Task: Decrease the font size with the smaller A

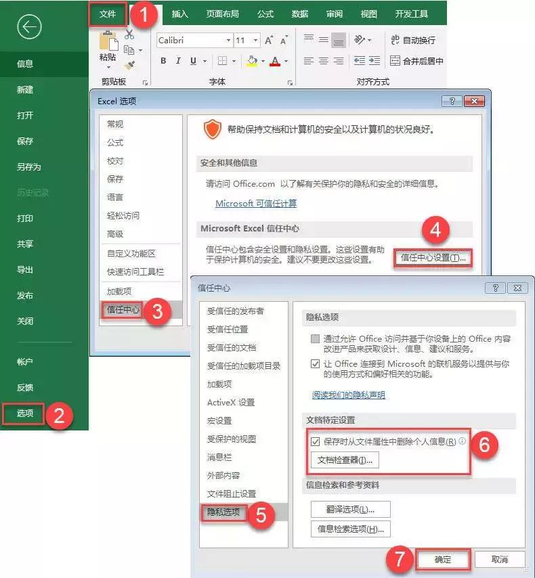Action: point(284,40)
